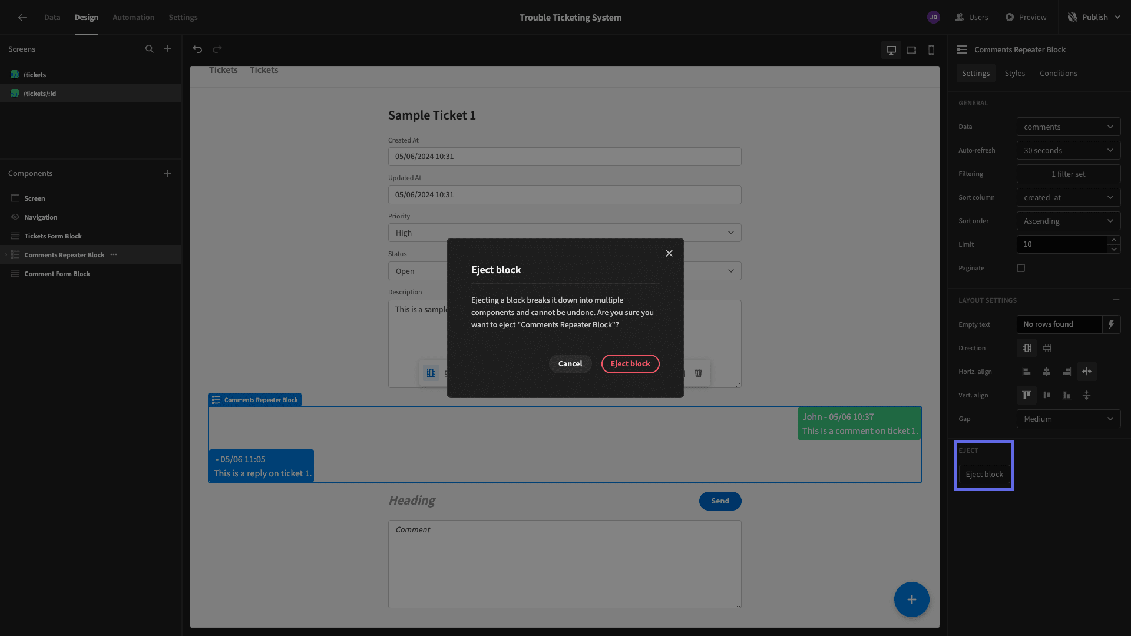Switch to the top Settings tab
Screen dimensions: 1131x636
[183, 18]
